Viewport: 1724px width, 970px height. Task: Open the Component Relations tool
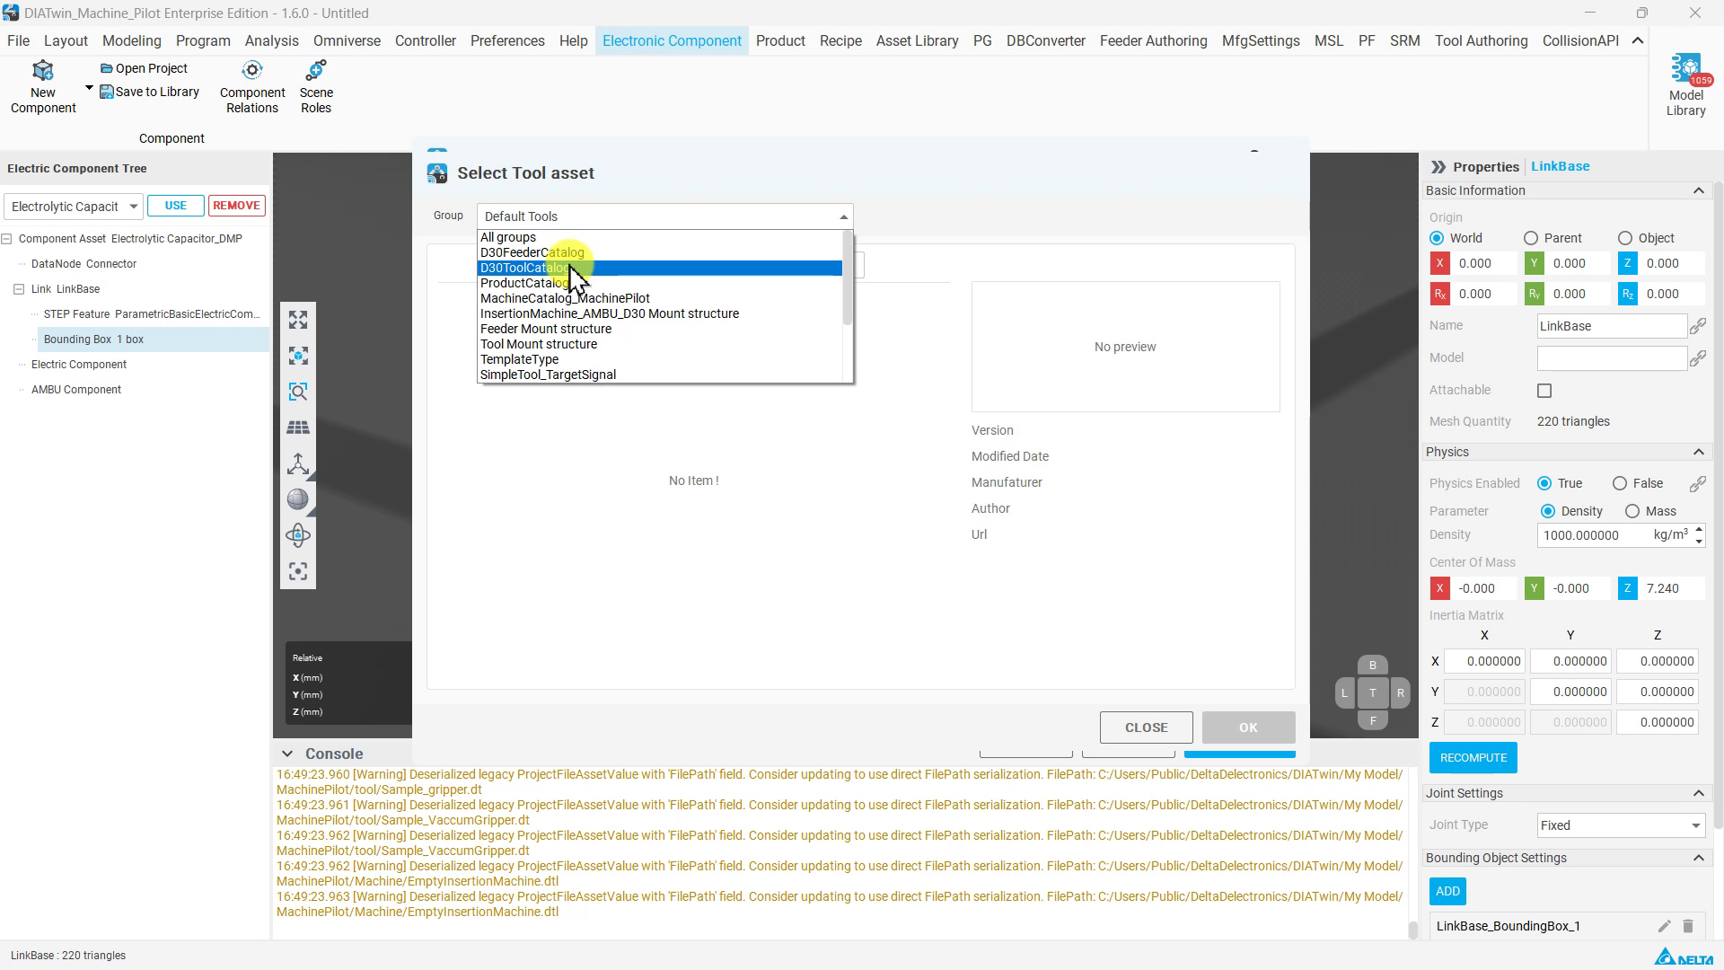coord(252,87)
